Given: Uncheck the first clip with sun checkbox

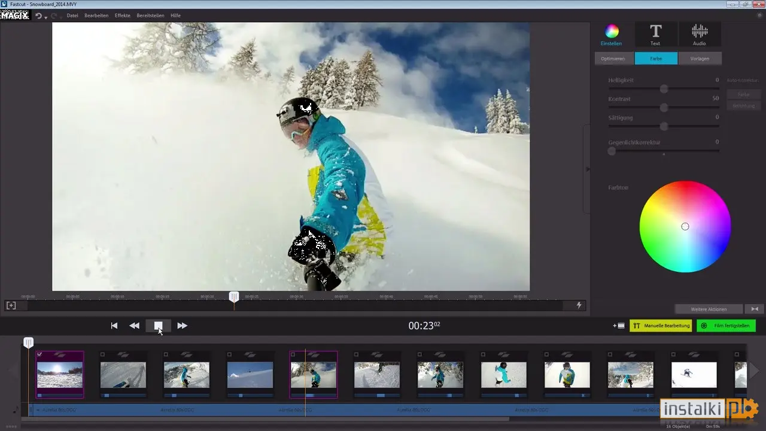Looking at the screenshot, I should click(39, 354).
